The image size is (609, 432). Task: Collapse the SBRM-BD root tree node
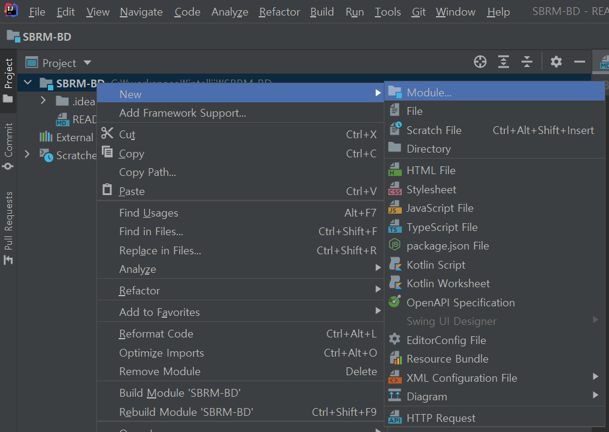pyautogui.click(x=28, y=83)
